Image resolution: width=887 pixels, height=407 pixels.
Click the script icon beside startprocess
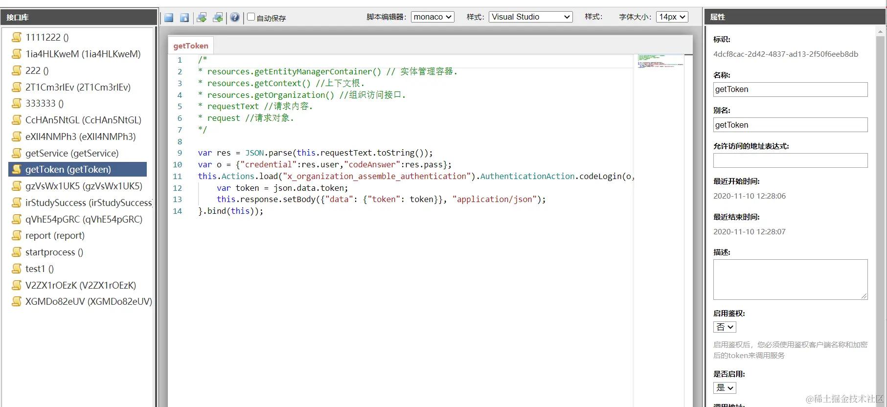(17, 252)
